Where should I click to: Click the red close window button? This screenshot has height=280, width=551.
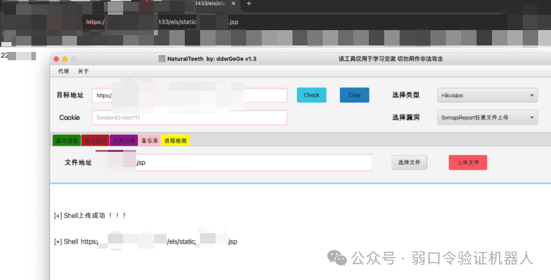coord(56,59)
